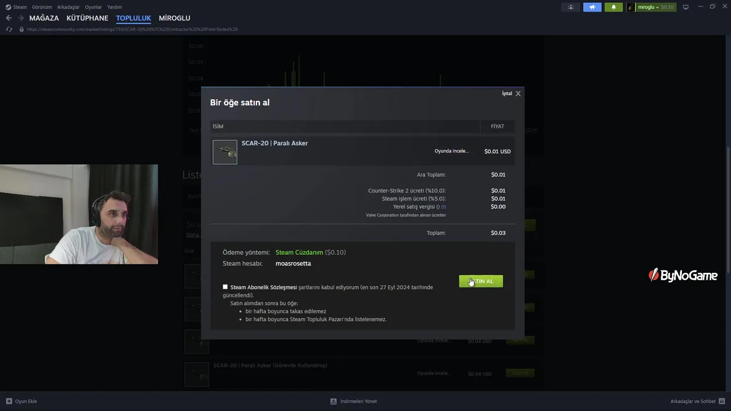This screenshot has height=411, width=731.
Task: Go to the MAĞAZA tab
Action: tap(44, 18)
